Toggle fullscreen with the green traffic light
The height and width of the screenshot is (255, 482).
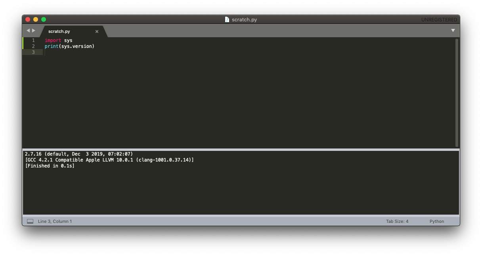click(x=43, y=19)
